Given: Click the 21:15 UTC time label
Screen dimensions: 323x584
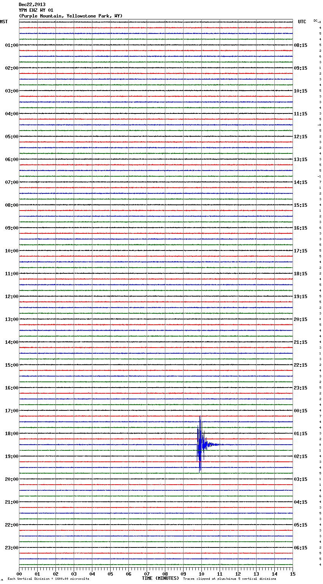Looking at the screenshot, I should click(x=301, y=342).
